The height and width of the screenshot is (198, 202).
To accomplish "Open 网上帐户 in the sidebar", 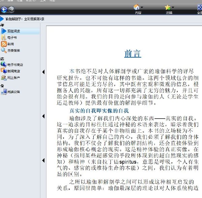I will point(10,77).
